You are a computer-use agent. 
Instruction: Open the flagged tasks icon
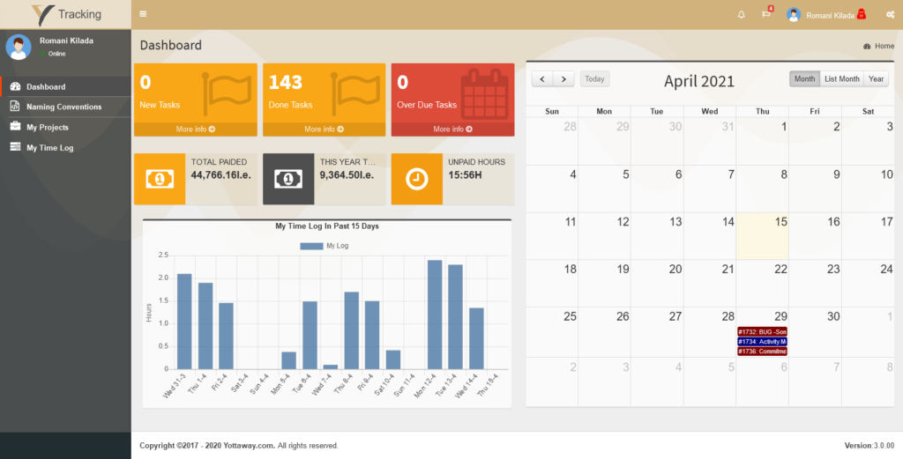[766, 14]
